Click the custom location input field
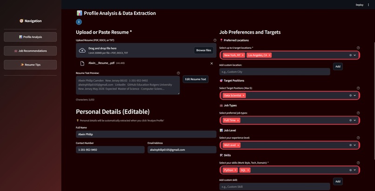 coord(275,72)
